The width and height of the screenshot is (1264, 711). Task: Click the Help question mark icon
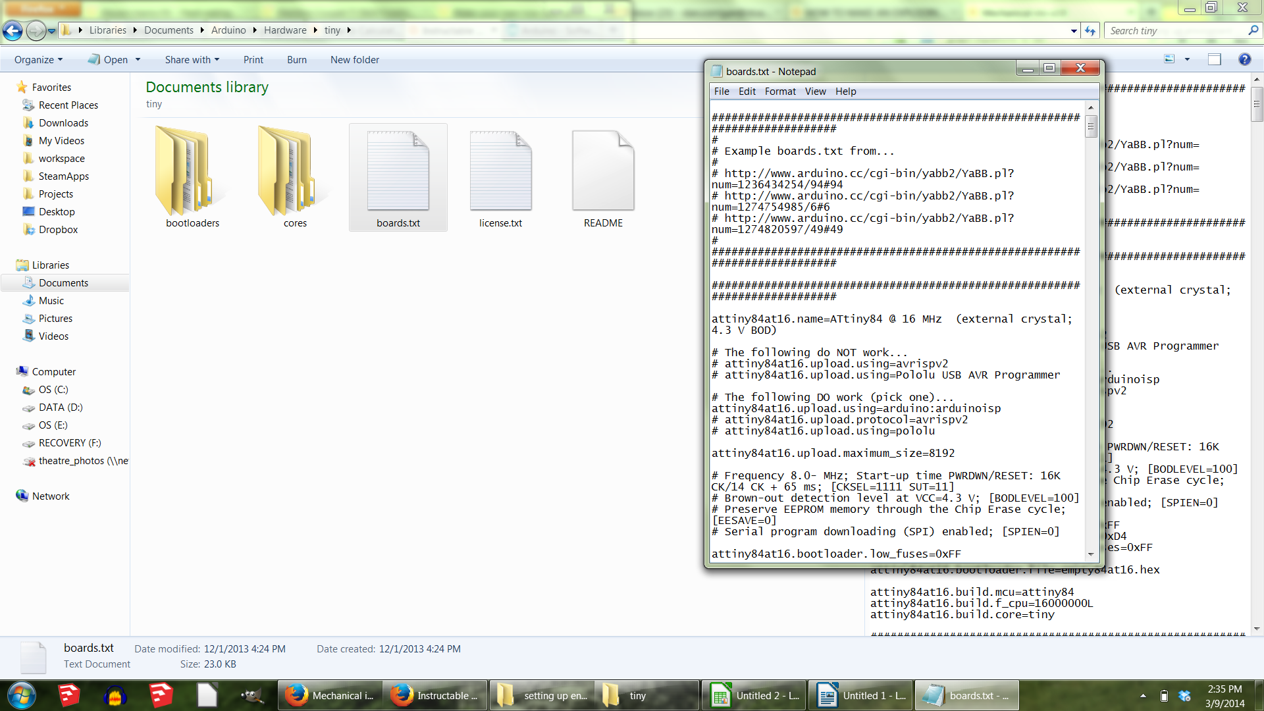[1244, 59]
